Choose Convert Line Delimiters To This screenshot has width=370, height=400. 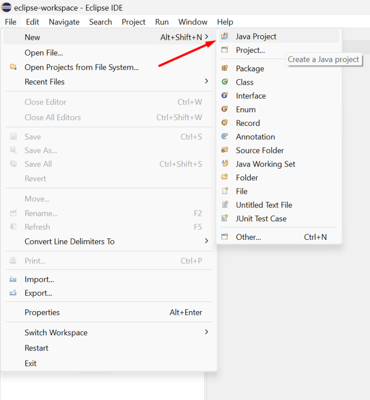[109, 241]
